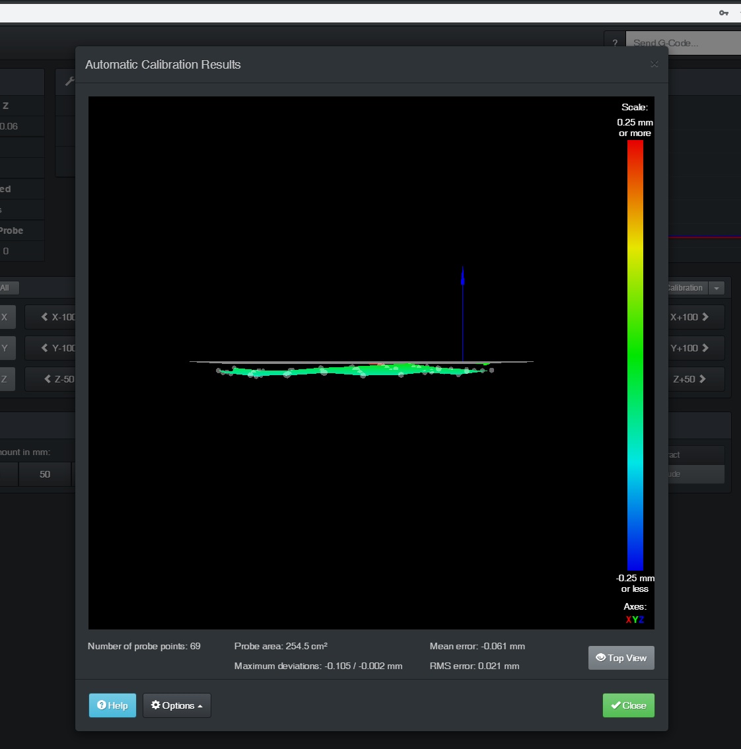The image size is (741, 749).
Task: Click the key icon in the browser toolbar
Action: (724, 13)
